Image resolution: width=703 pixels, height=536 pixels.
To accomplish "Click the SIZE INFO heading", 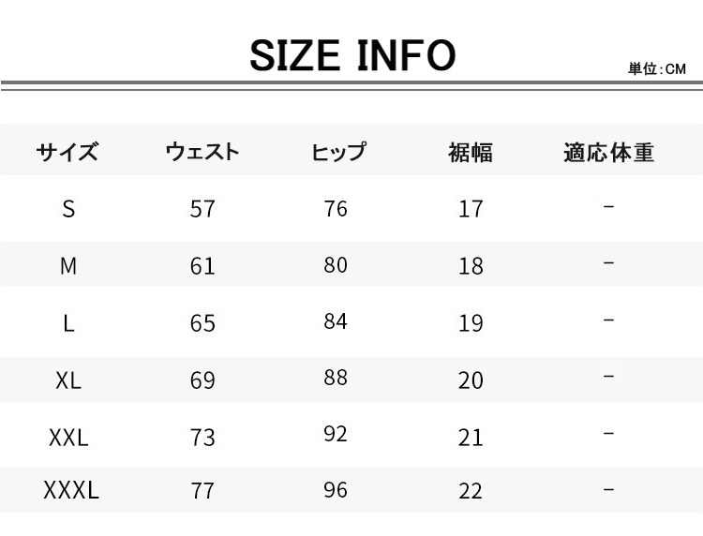I will [x=352, y=56].
